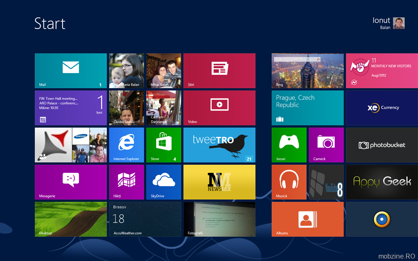Open the AccuWeather.com Brasov tile

tap(145, 219)
